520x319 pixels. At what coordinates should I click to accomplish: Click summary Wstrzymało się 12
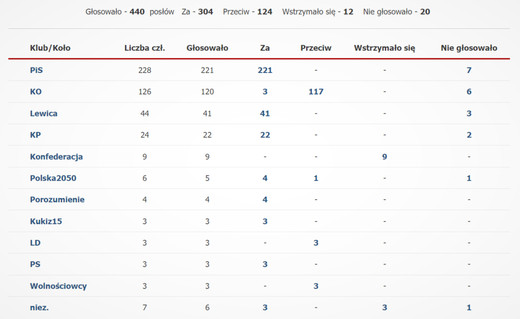click(x=348, y=12)
